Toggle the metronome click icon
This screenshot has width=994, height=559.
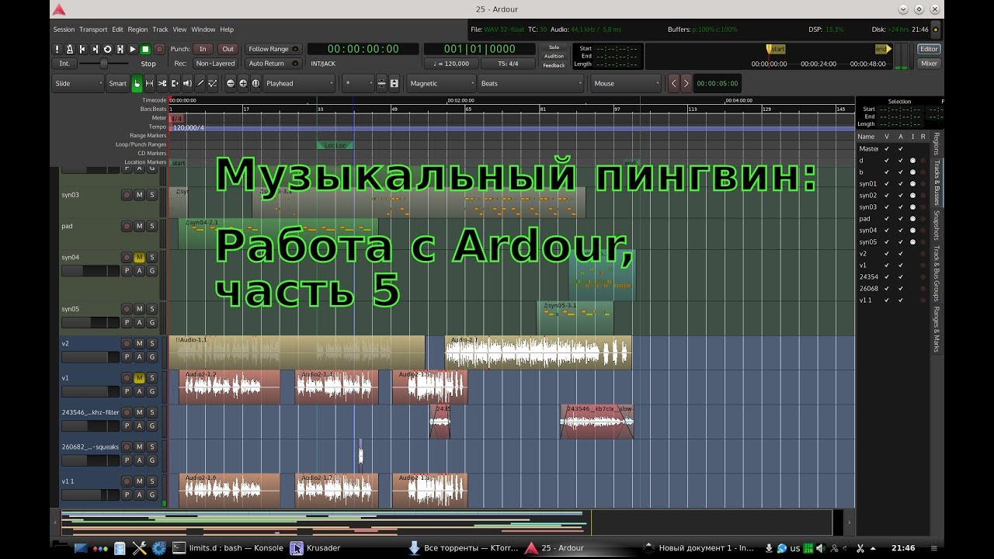70,49
